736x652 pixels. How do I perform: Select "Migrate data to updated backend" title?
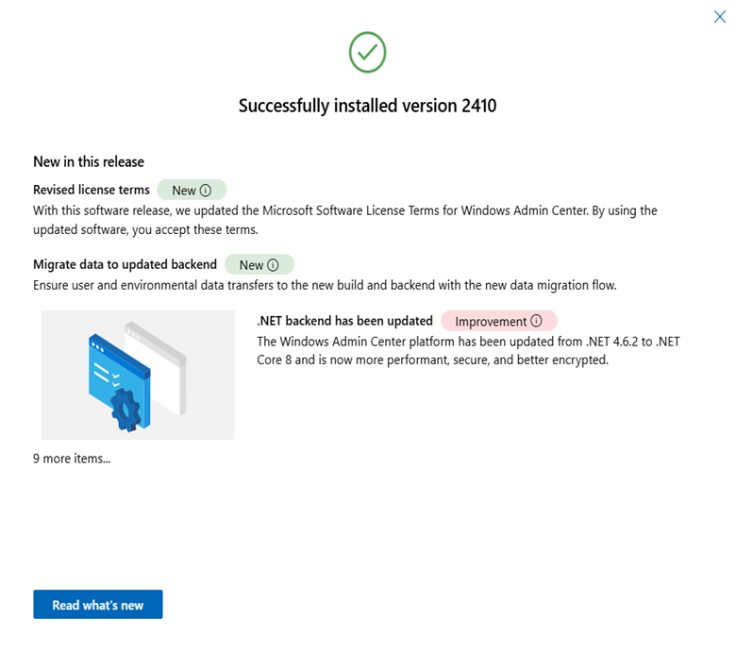pyautogui.click(x=125, y=264)
